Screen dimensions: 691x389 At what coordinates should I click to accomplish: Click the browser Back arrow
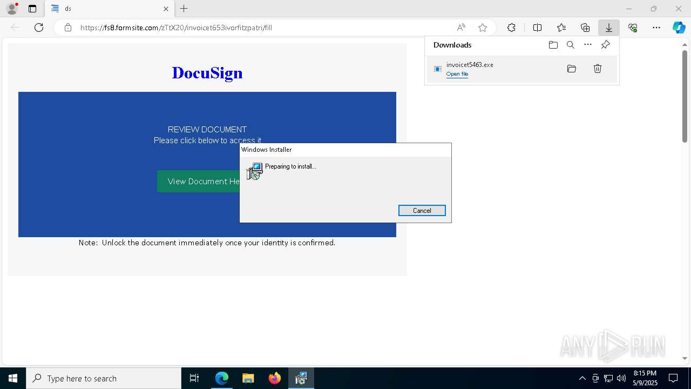(x=15, y=28)
